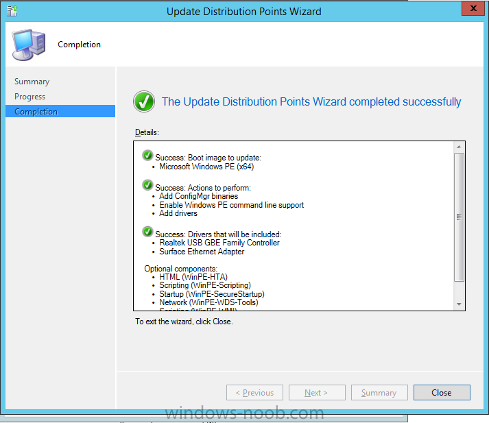489x423 pixels.
Task: Click 'Surface Ethernet Adapter' line
Action: pyautogui.click(x=202, y=252)
